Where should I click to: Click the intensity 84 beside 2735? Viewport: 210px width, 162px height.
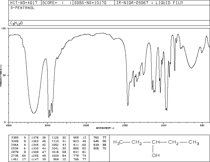(24, 156)
